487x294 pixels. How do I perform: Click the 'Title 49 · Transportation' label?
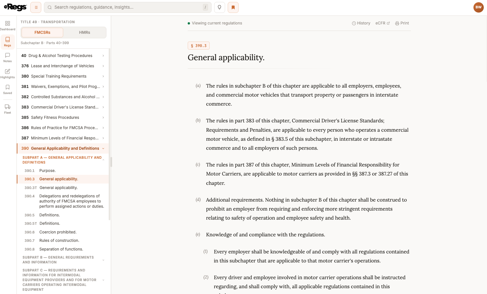point(48,22)
